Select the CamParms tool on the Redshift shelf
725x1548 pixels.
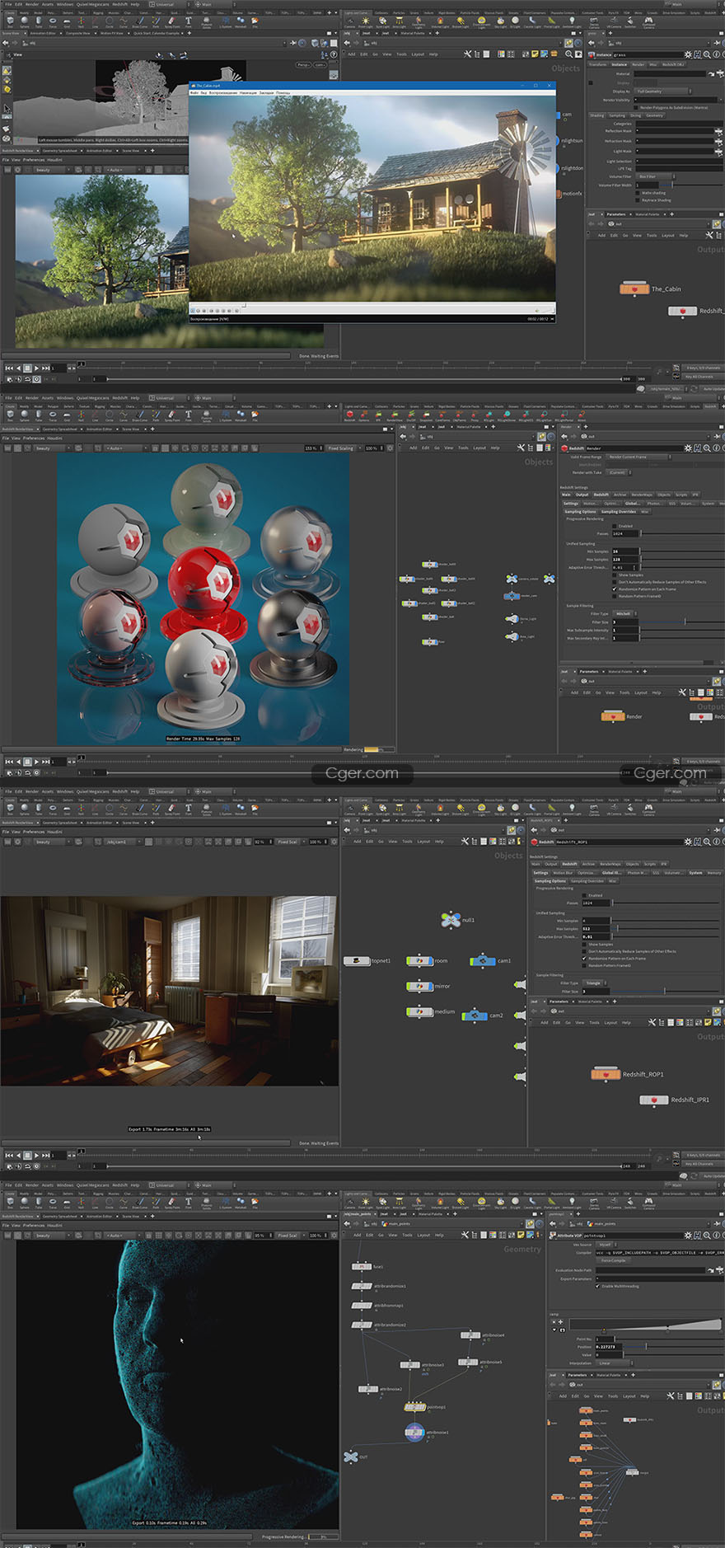click(442, 415)
